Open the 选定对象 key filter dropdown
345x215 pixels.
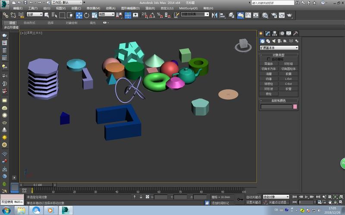(276, 197)
